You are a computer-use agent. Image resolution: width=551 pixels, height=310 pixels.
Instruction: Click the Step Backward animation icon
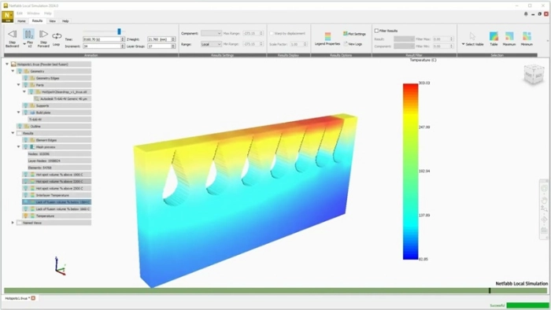pos(13,34)
